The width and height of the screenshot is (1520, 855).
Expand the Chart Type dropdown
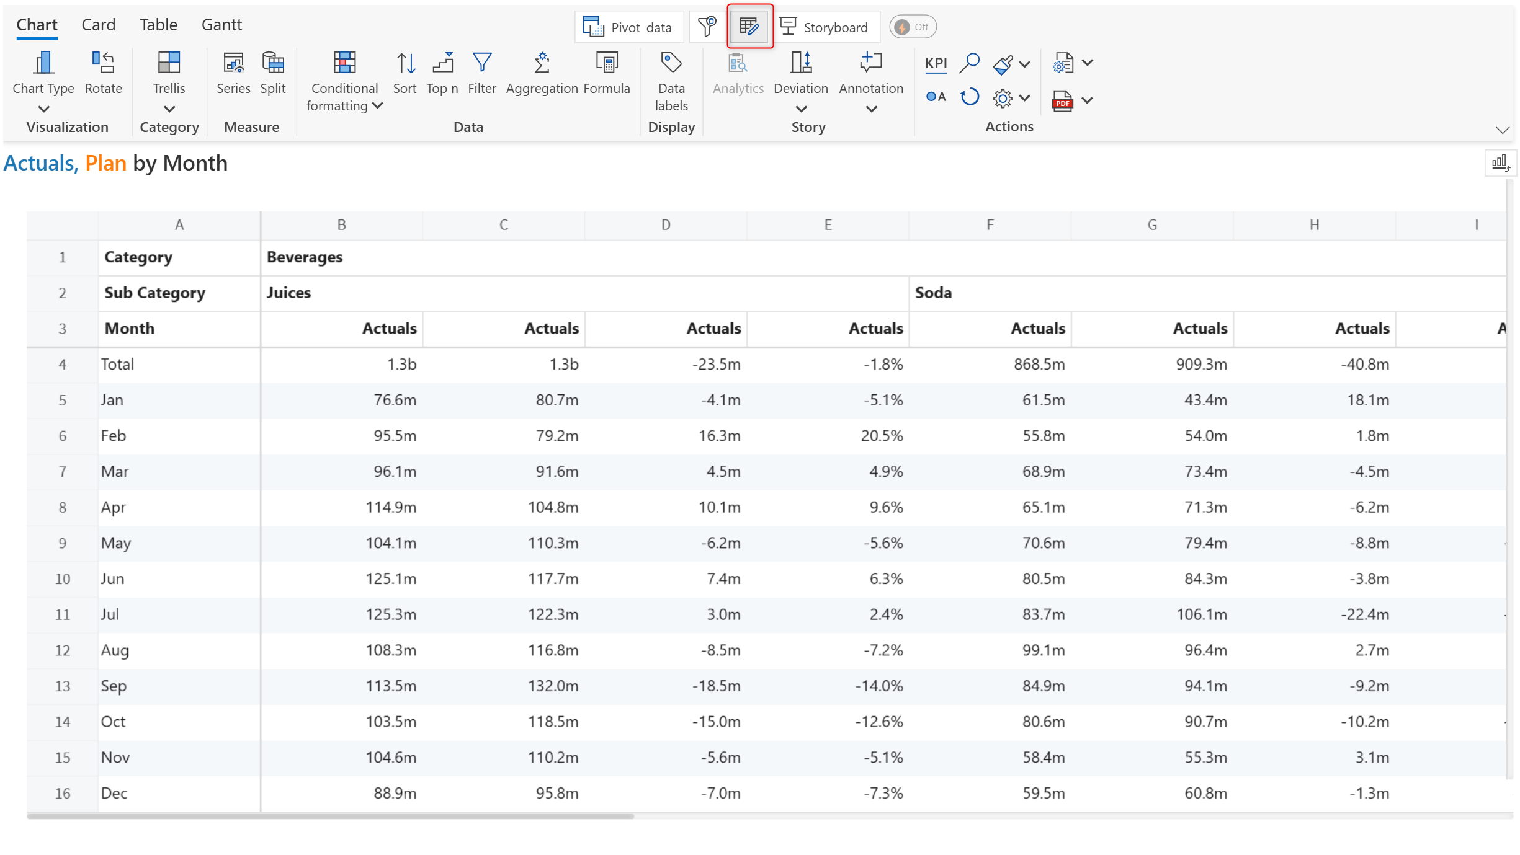click(x=43, y=109)
